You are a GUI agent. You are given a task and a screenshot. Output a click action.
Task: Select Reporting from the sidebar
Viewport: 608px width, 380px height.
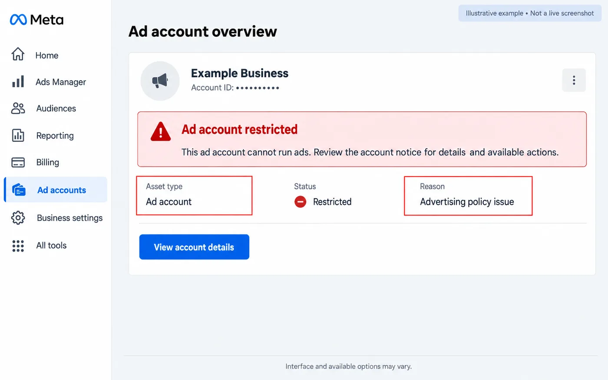click(x=56, y=135)
